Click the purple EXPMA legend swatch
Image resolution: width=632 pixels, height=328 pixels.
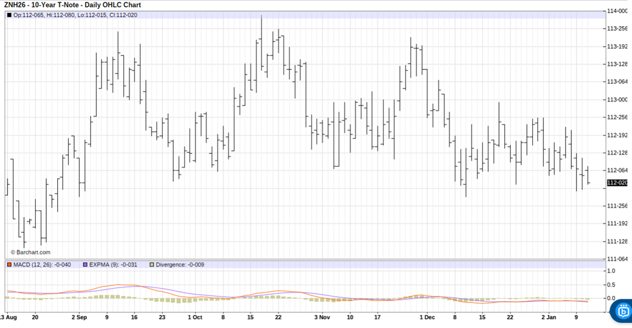pyautogui.click(x=85, y=265)
